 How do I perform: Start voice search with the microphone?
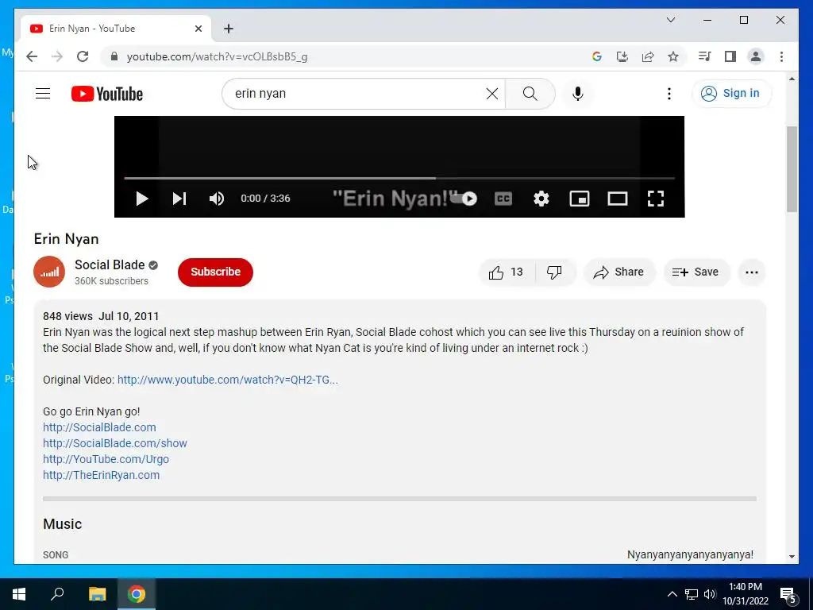[x=578, y=94]
